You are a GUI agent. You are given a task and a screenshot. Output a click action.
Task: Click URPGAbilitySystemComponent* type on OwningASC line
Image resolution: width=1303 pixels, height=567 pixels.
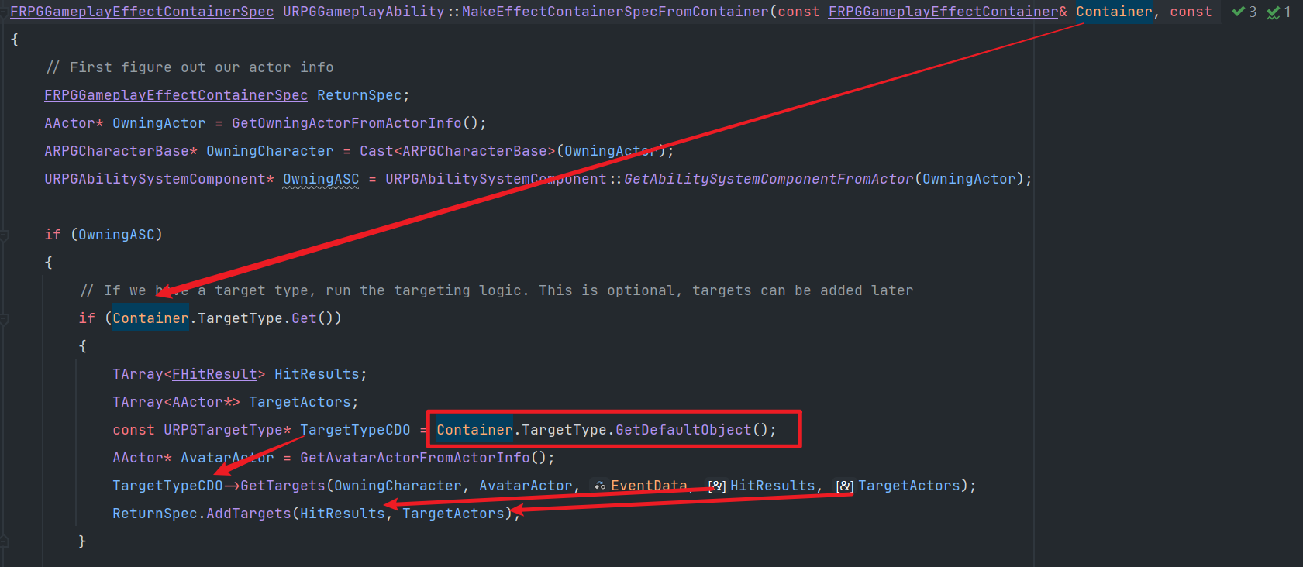(x=159, y=179)
